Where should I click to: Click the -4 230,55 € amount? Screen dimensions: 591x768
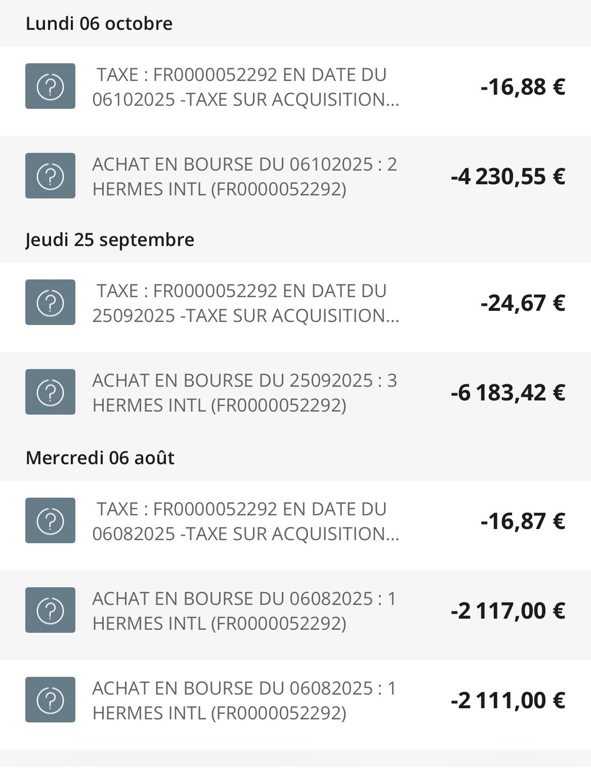(508, 177)
